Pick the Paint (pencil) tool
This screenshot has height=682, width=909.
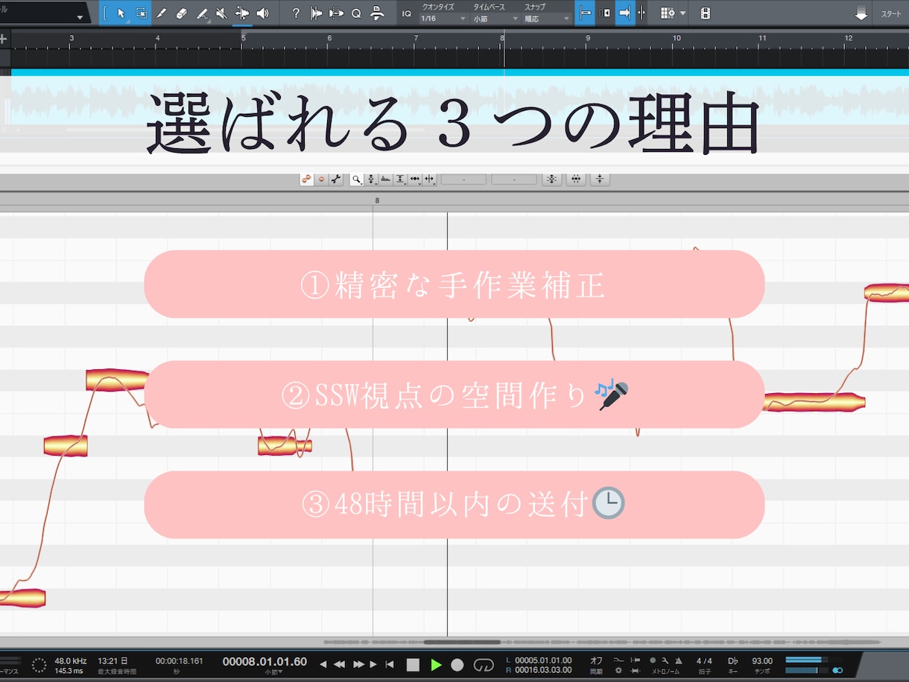pos(202,13)
